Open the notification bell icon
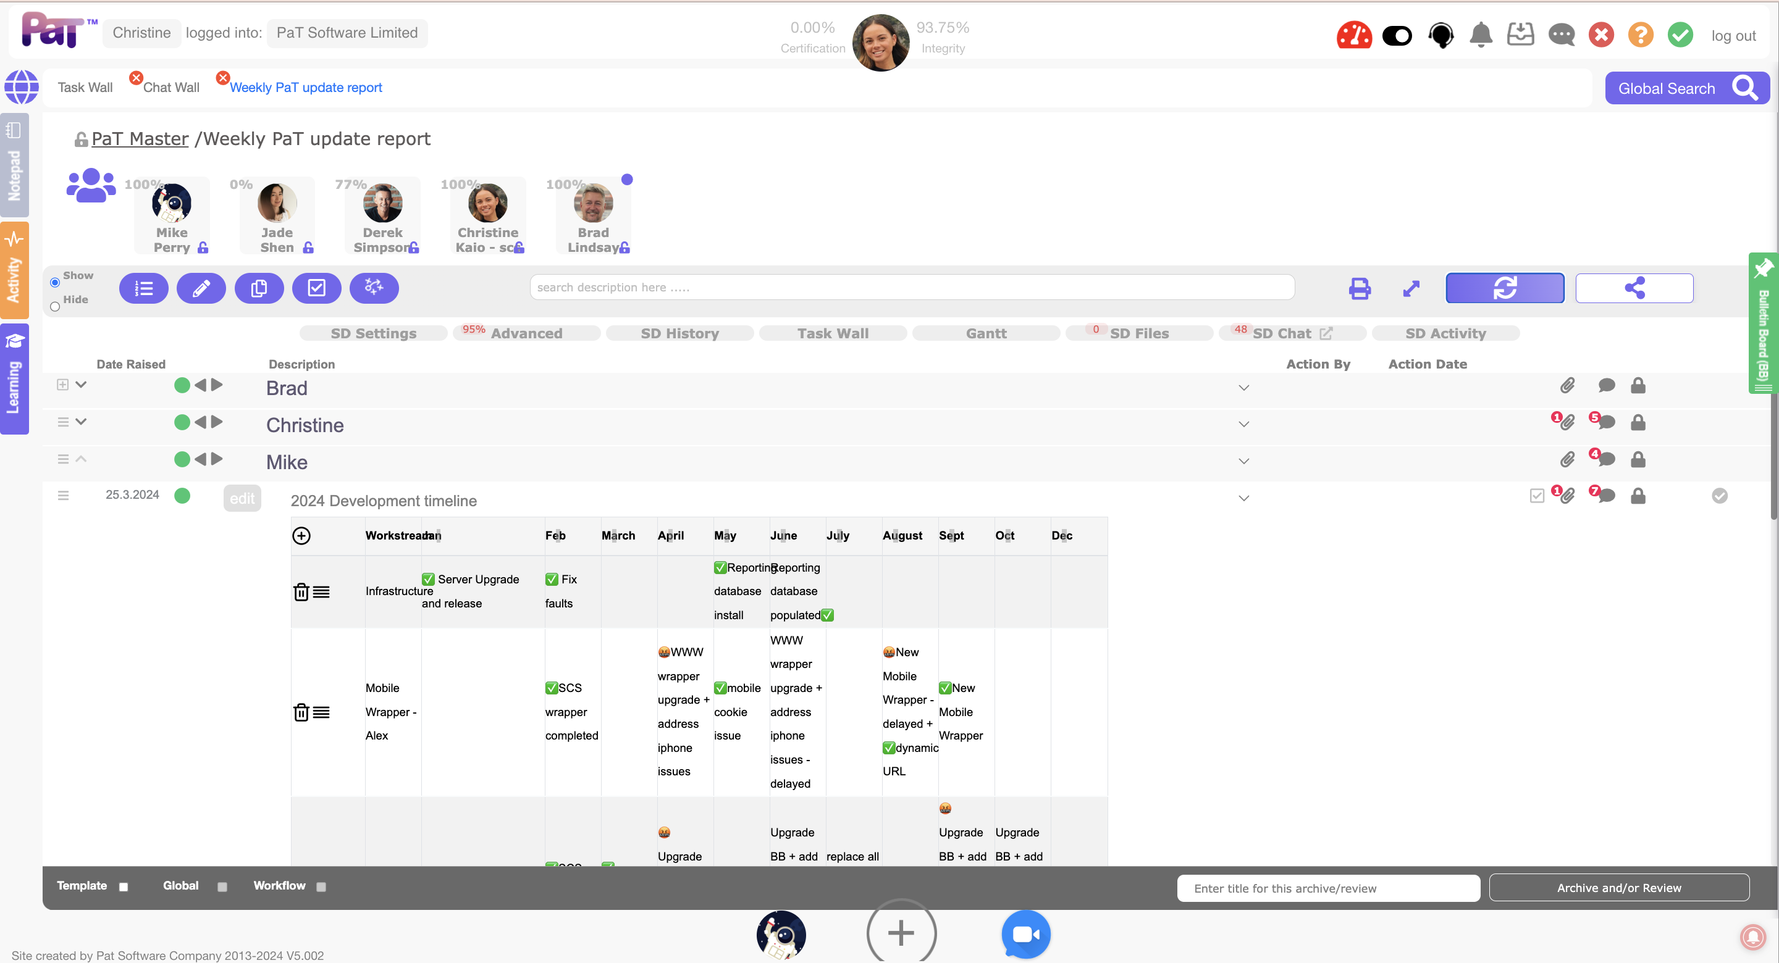Screen dimensions: 1779x963 click(x=1480, y=35)
